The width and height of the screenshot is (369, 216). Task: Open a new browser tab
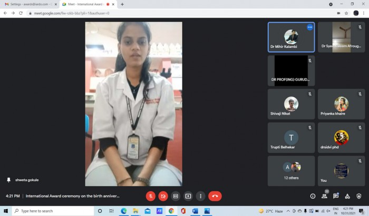tap(122, 4)
